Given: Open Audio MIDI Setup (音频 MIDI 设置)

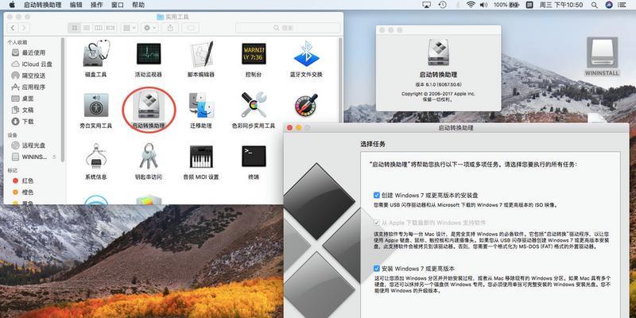Looking at the screenshot, I should [201, 156].
